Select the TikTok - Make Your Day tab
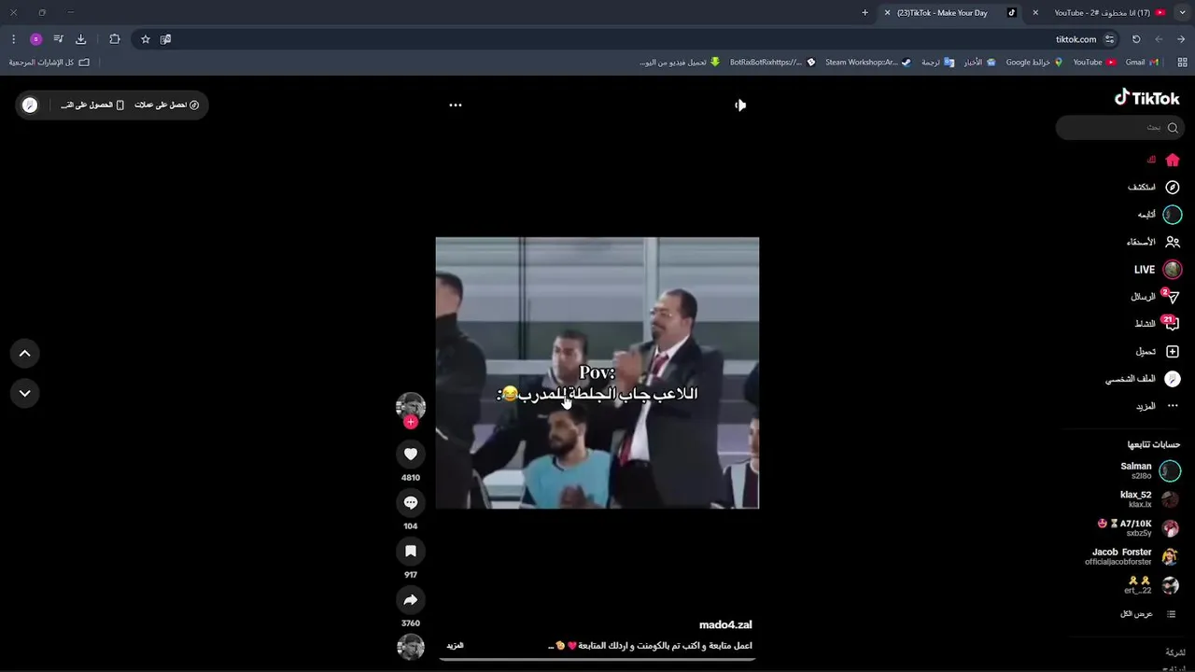Viewport: 1195px width, 672px height. click(949, 13)
